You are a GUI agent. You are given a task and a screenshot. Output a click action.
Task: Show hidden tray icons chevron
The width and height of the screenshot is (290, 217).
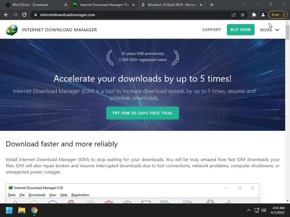click(x=249, y=210)
